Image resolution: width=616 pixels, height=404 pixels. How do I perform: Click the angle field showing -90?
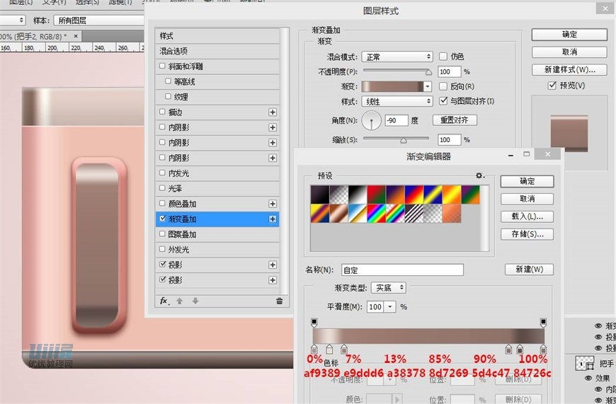tap(397, 120)
